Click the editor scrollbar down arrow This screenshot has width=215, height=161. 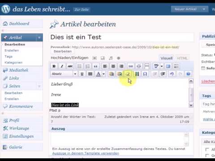pyautogui.click(x=191, y=105)
